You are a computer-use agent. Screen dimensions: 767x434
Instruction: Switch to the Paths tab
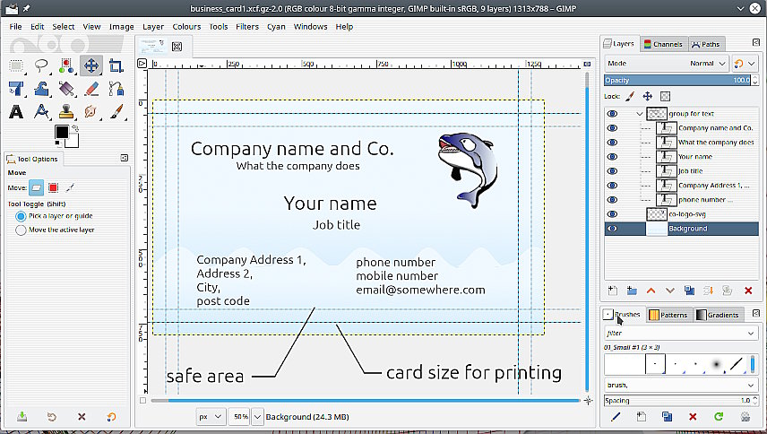coord(705,44)
